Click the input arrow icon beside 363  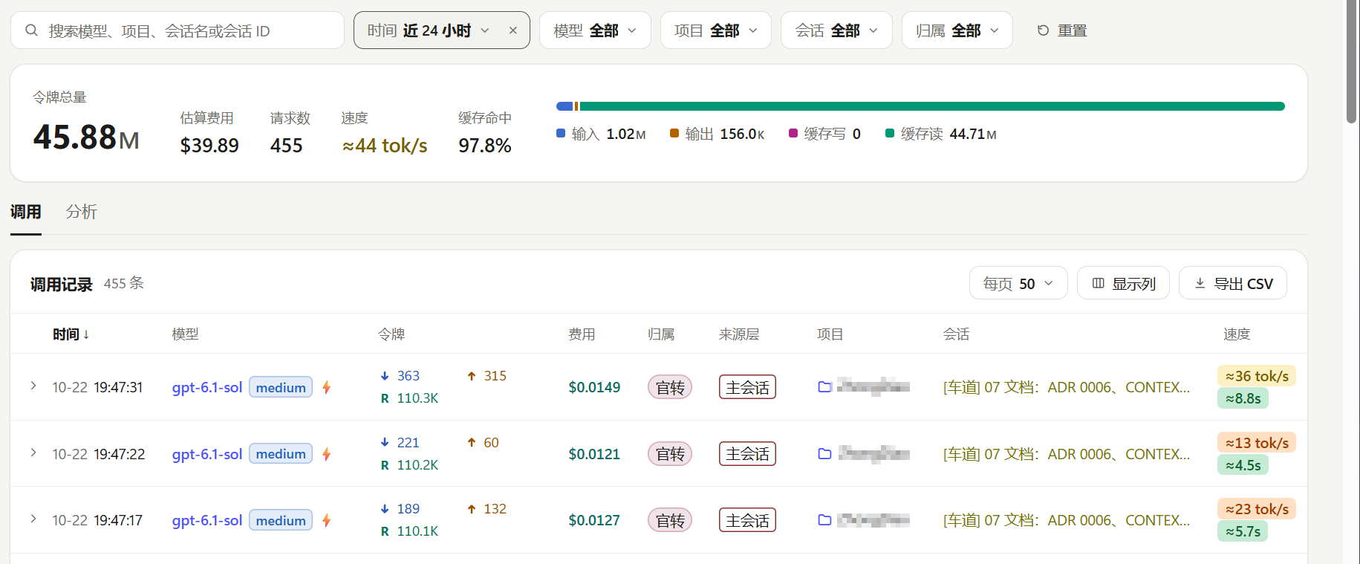point(385,376)
